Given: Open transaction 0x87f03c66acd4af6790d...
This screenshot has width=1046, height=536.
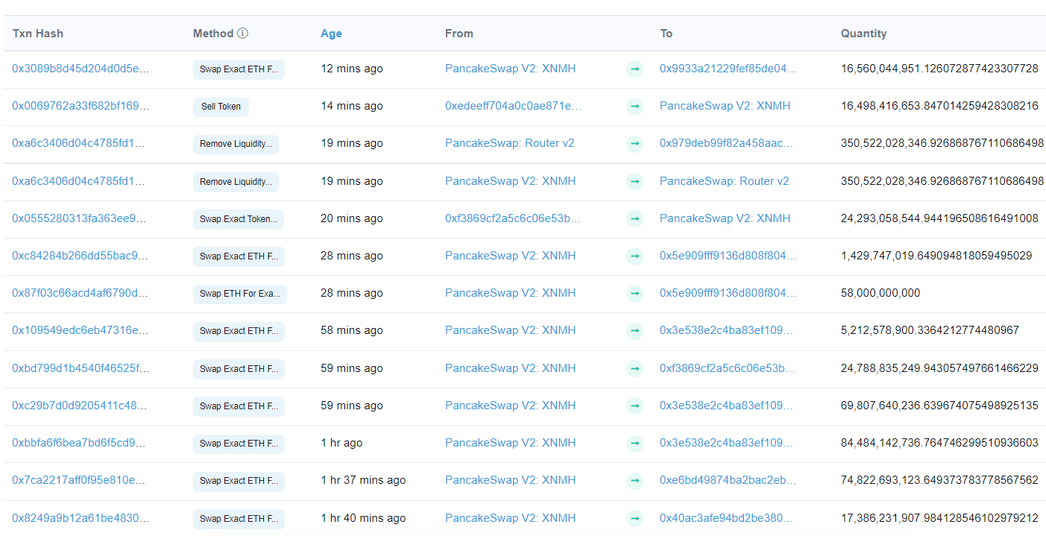Looking at the screenshot, I should pos(81,293).
